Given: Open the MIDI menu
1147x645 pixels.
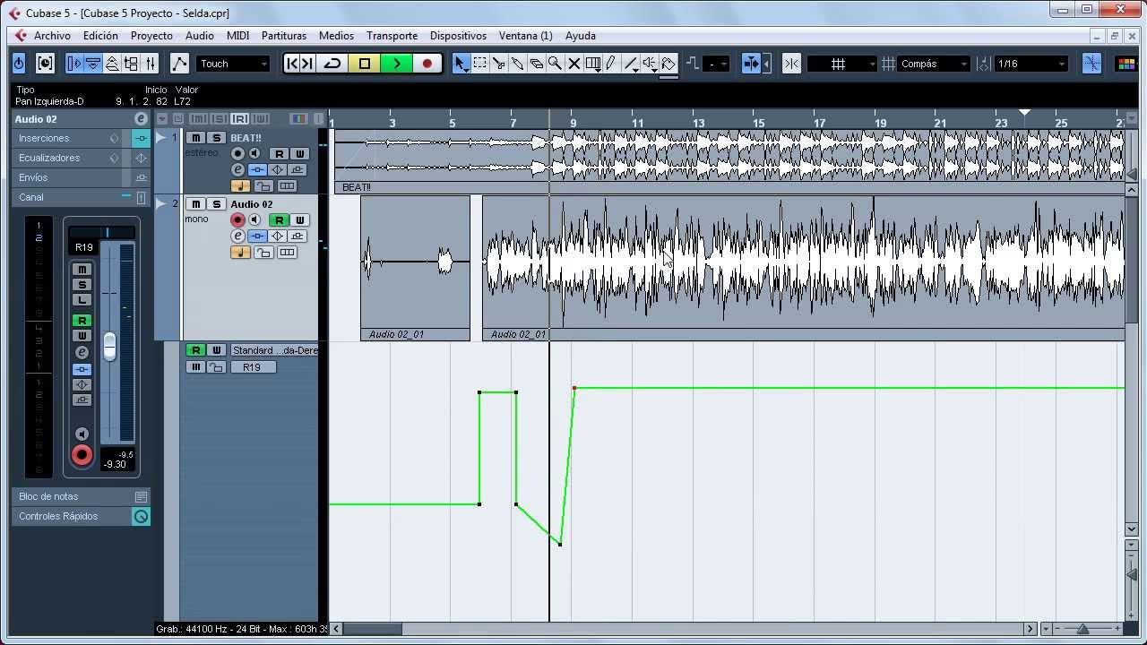Looking at the screenshot, I should pyautogui.click(x=237, y=36).
